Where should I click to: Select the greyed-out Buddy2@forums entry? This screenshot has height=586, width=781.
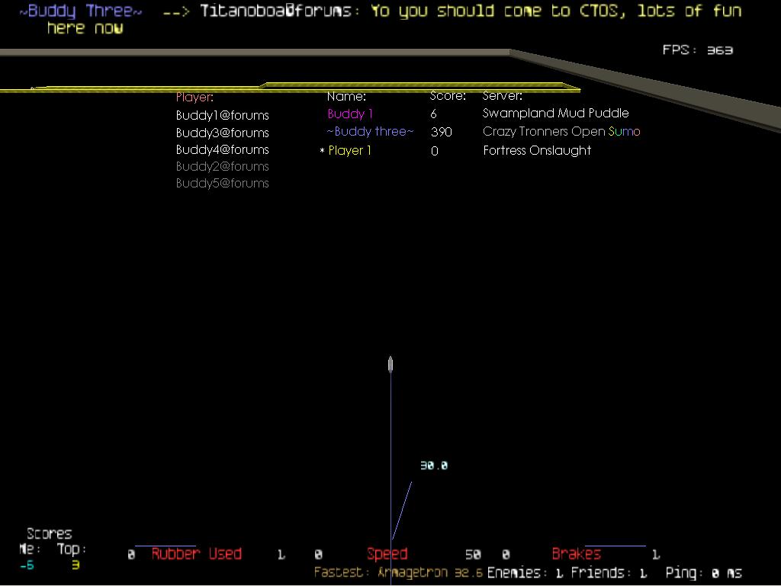coord(222,166)
